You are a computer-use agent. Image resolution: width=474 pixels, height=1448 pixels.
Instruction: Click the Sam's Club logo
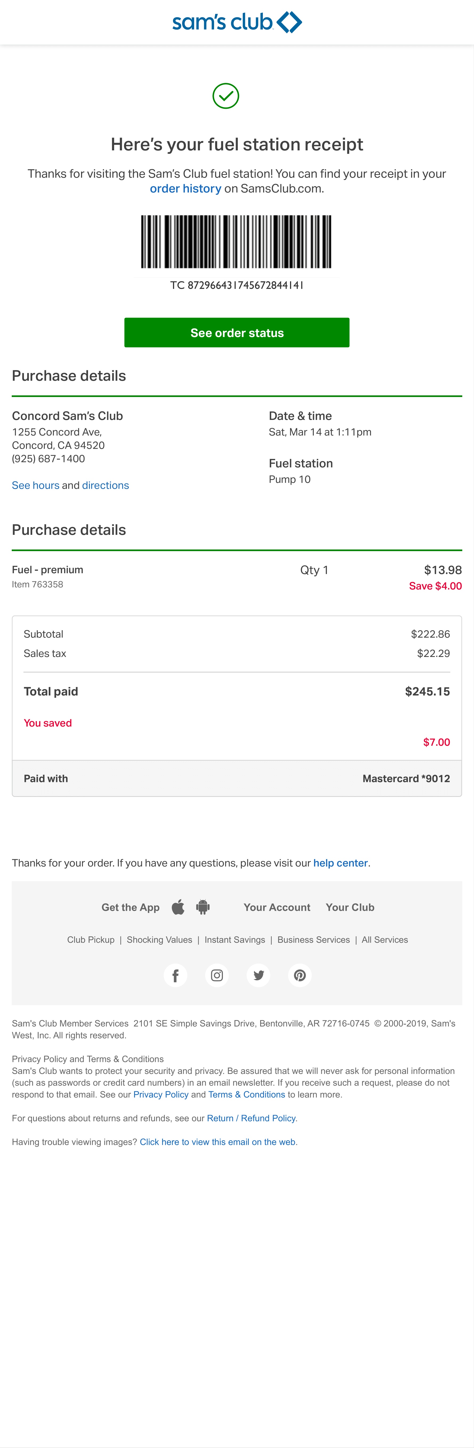pos(237,22)
